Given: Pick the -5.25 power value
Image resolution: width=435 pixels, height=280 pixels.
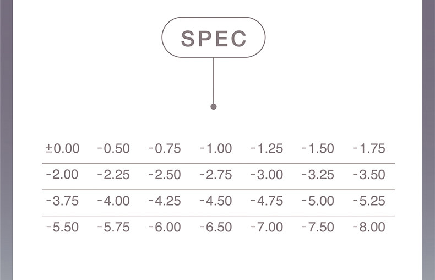Looking at the screenshot, I should [x=369, y=201].
